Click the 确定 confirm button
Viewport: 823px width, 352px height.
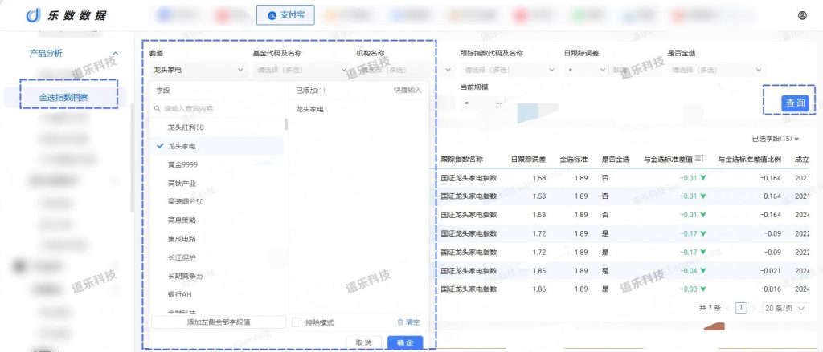(404, 342)
